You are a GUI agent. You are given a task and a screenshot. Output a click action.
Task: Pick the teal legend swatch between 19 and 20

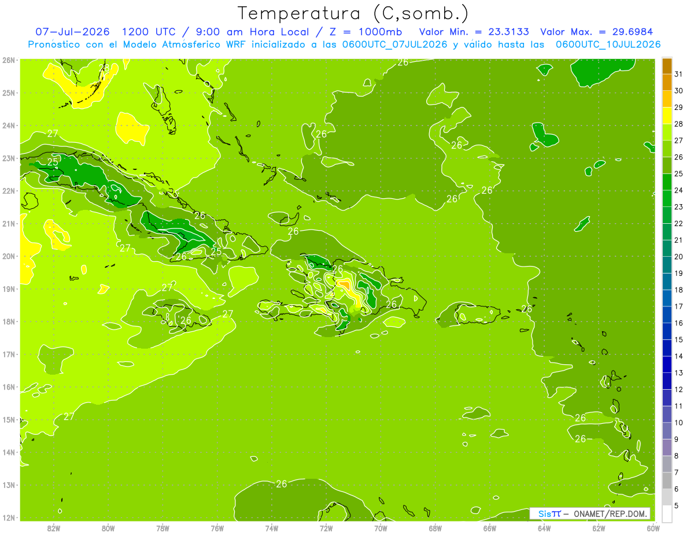(667, 265)
